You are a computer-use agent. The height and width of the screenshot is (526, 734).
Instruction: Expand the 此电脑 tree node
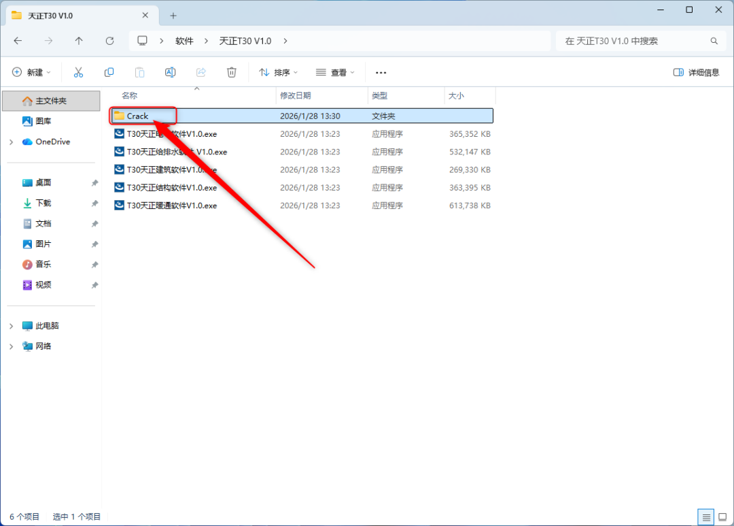pyautogui.click(x=12, y=326)
